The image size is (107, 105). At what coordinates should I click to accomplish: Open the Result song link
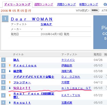[22, 103]
